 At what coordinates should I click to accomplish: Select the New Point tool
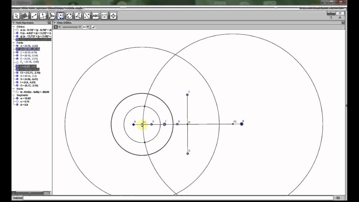tap(25, 16)
